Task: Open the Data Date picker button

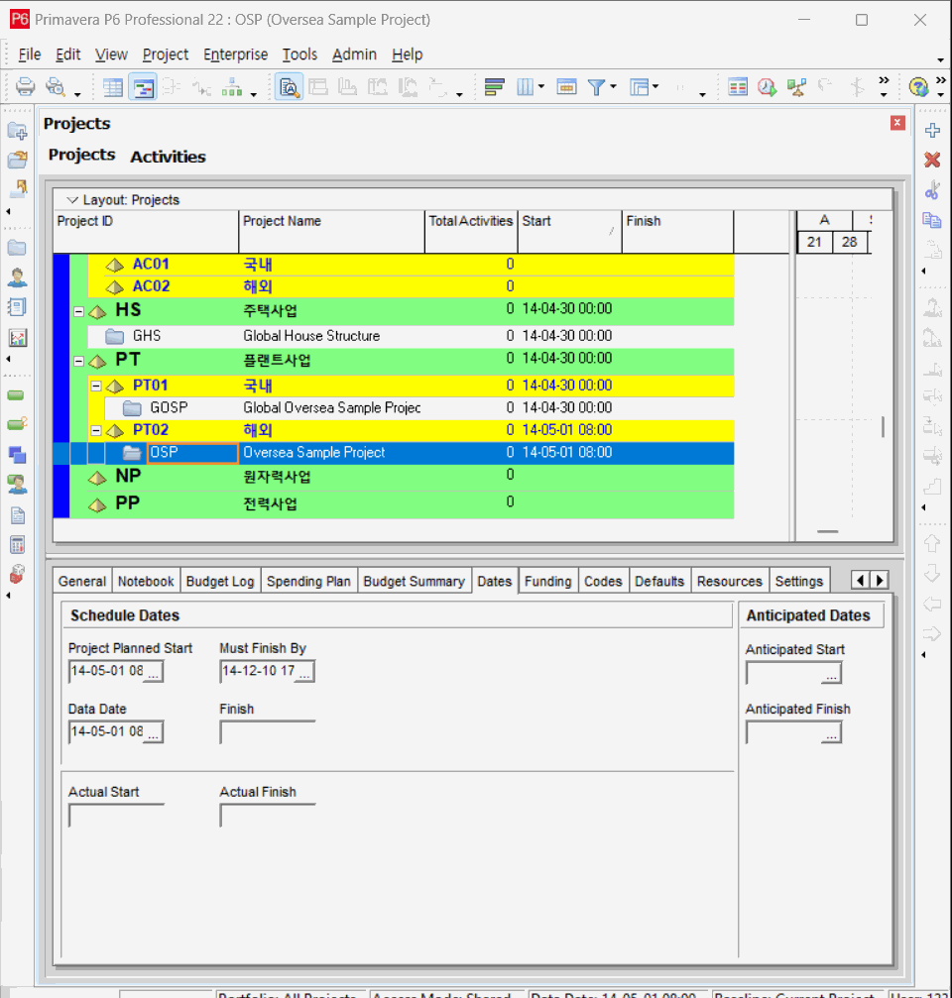Action: pos(153,732)
